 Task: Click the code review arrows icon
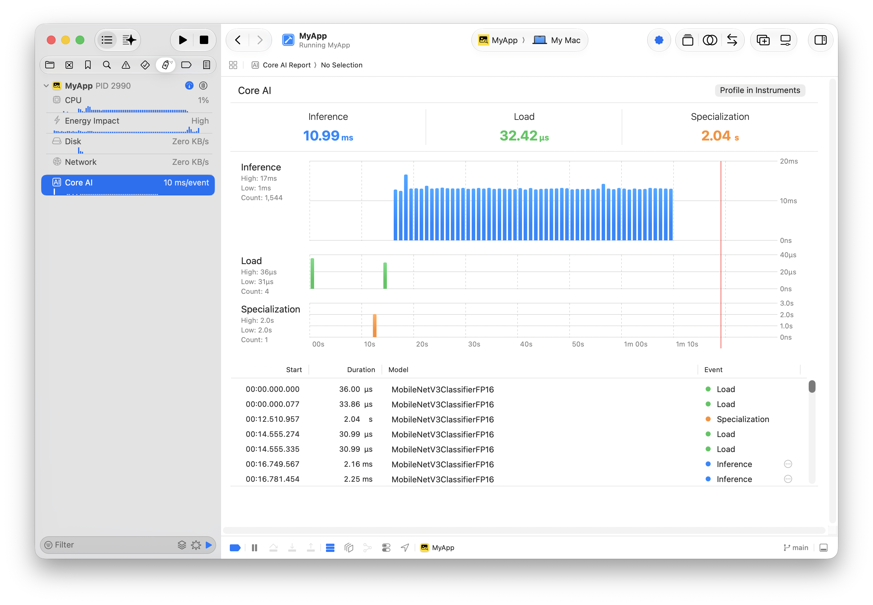732,40
